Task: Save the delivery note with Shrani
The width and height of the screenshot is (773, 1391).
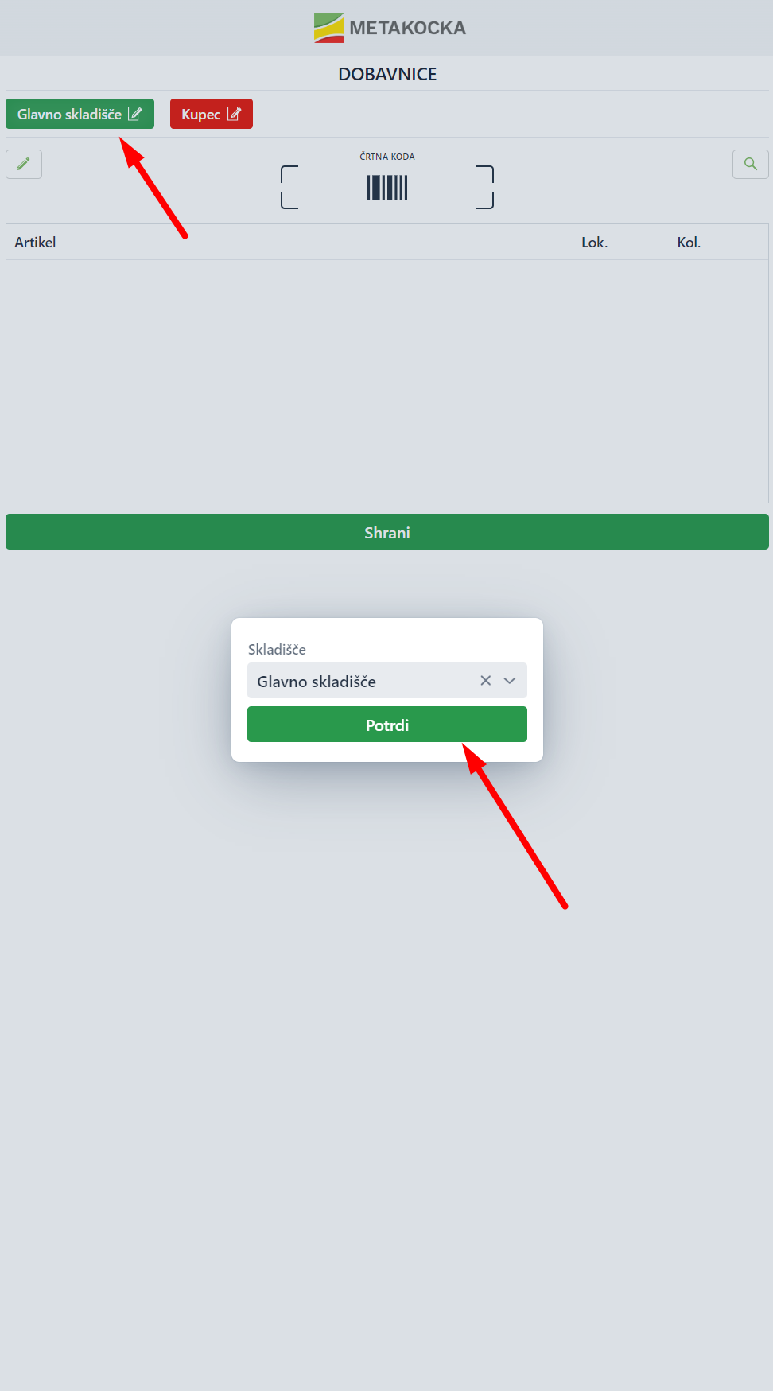Action: click(x=387, y=532)
